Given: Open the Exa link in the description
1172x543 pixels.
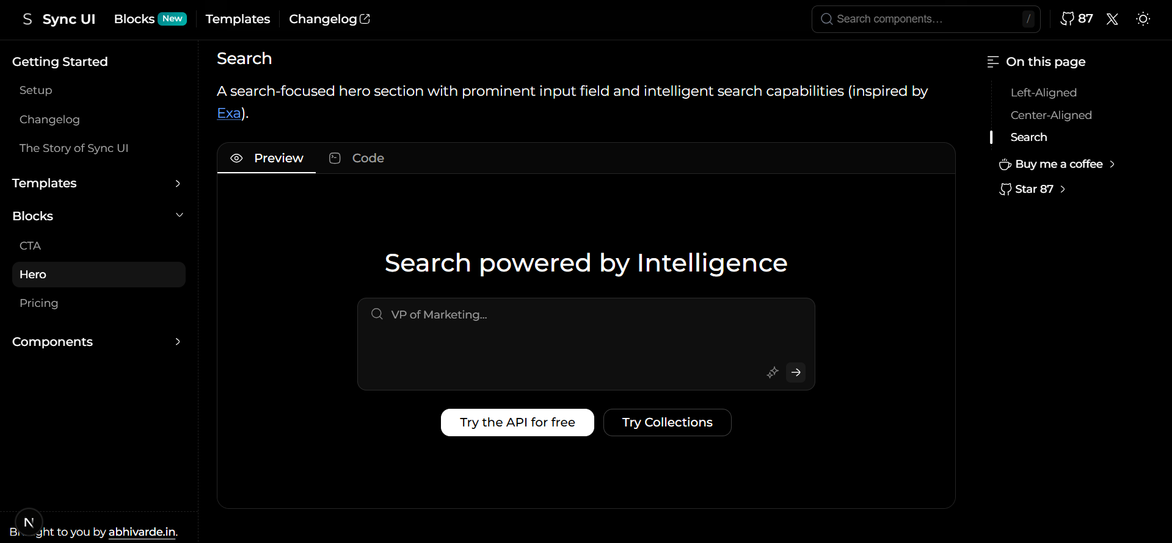Looking at the screenshot, I should pyautogui.click(x=228, y=113).
